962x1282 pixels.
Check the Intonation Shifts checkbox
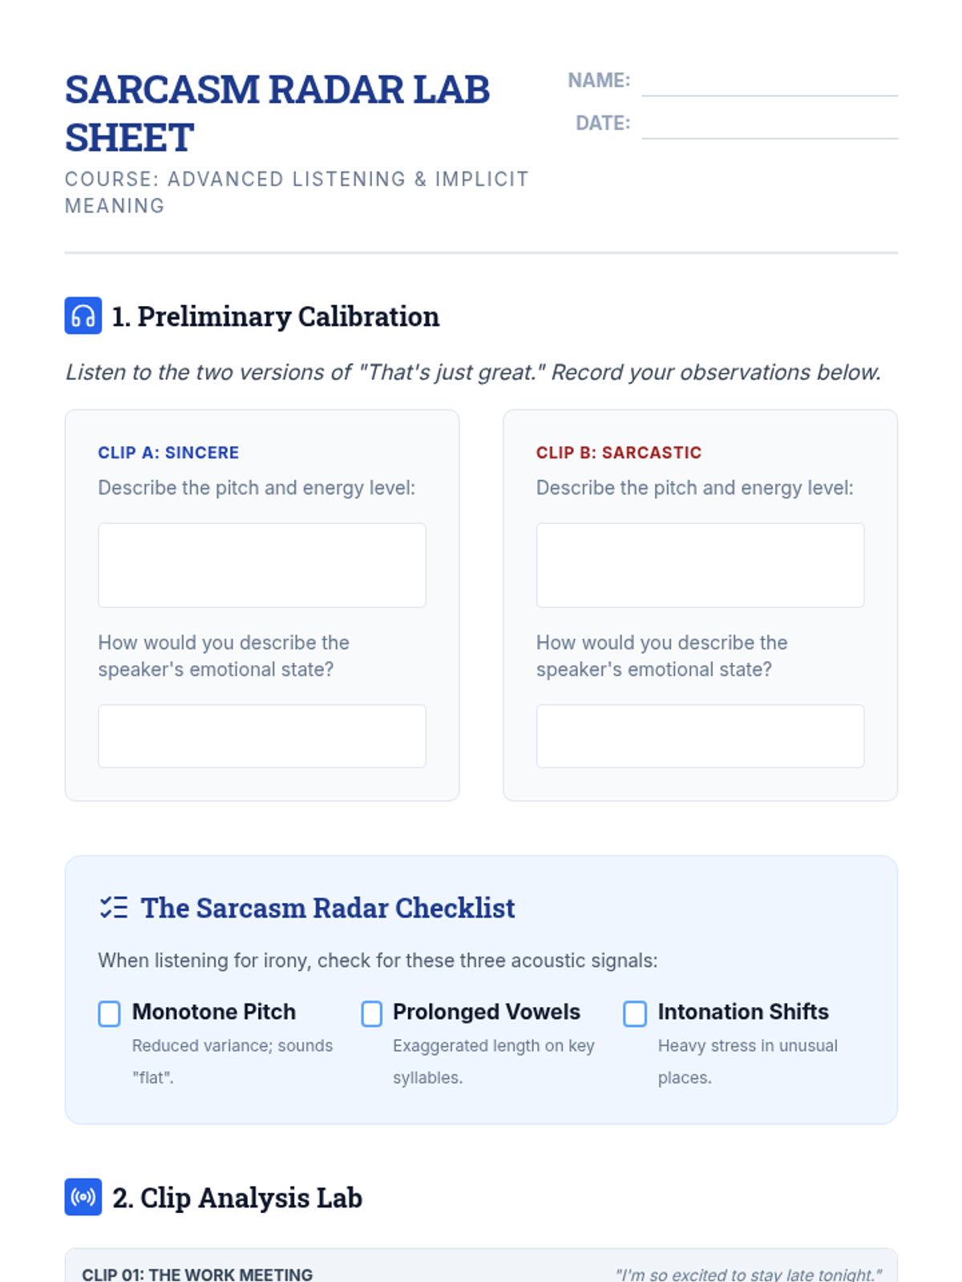pyautogui.click(x=635, y=1014)
